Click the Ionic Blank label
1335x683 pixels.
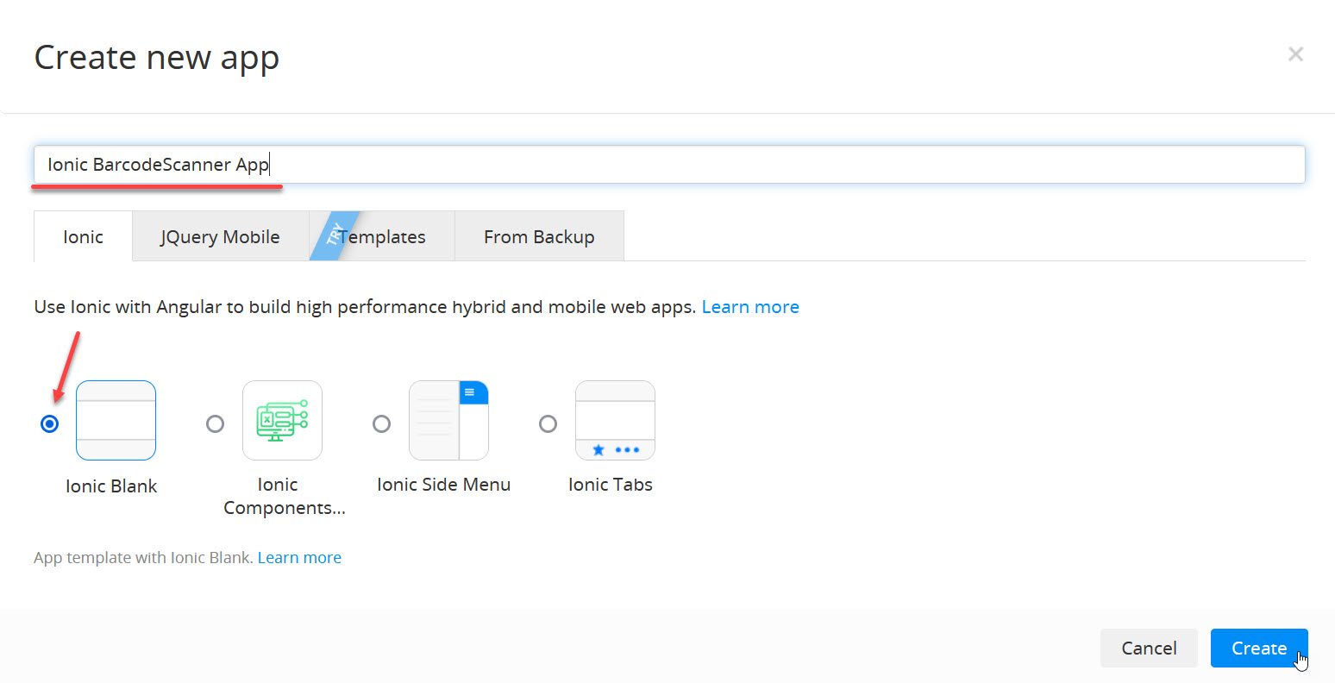(111, 486)
